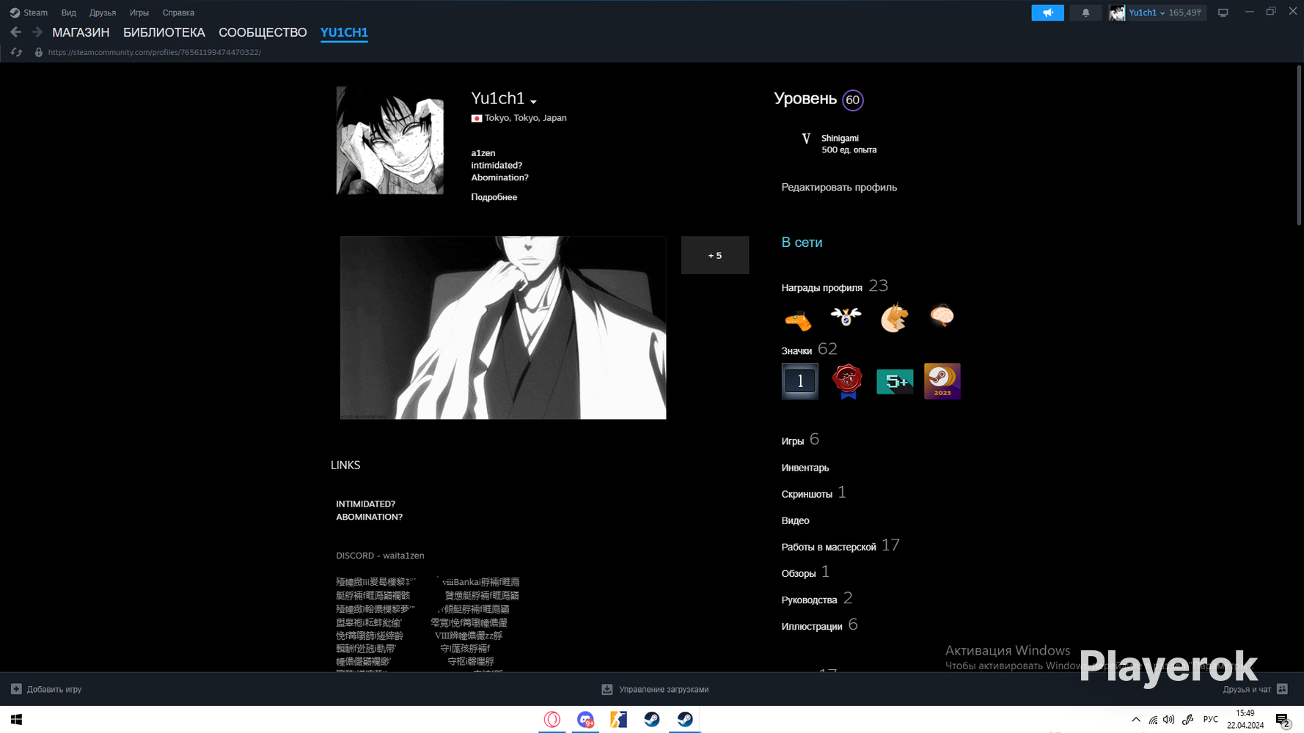Viewport: 1304px width, 733px height.
Task: Open the badge showing number 1
Action: coord(800,381)
